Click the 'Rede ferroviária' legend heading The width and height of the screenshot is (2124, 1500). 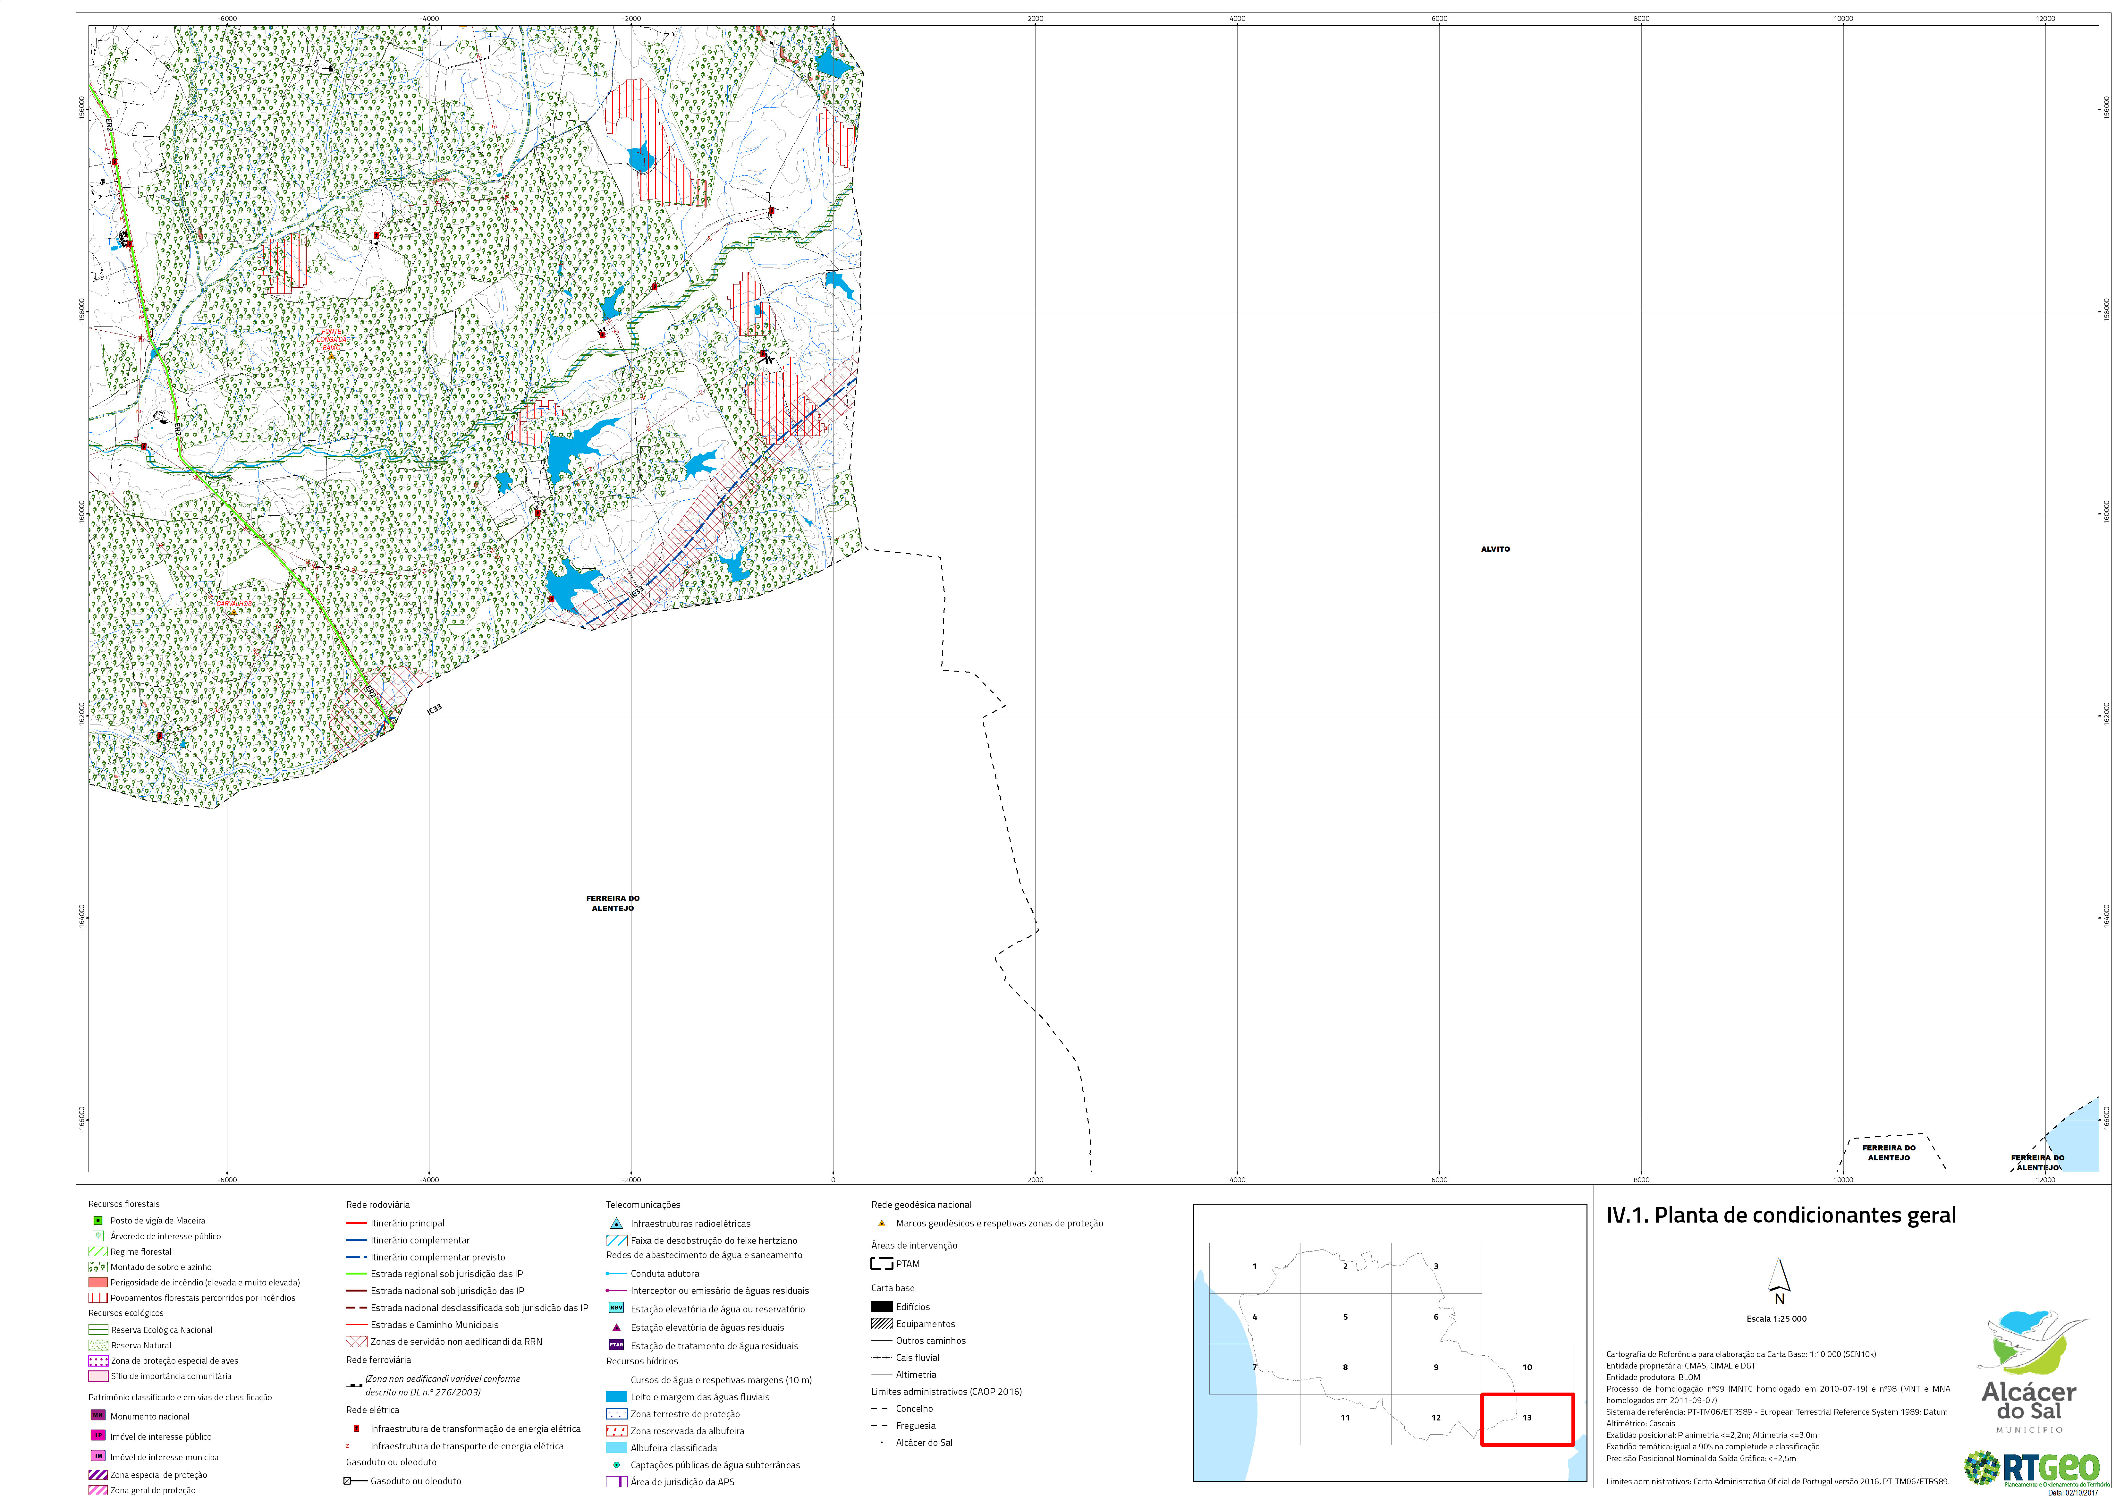(x=378, y=1360)
